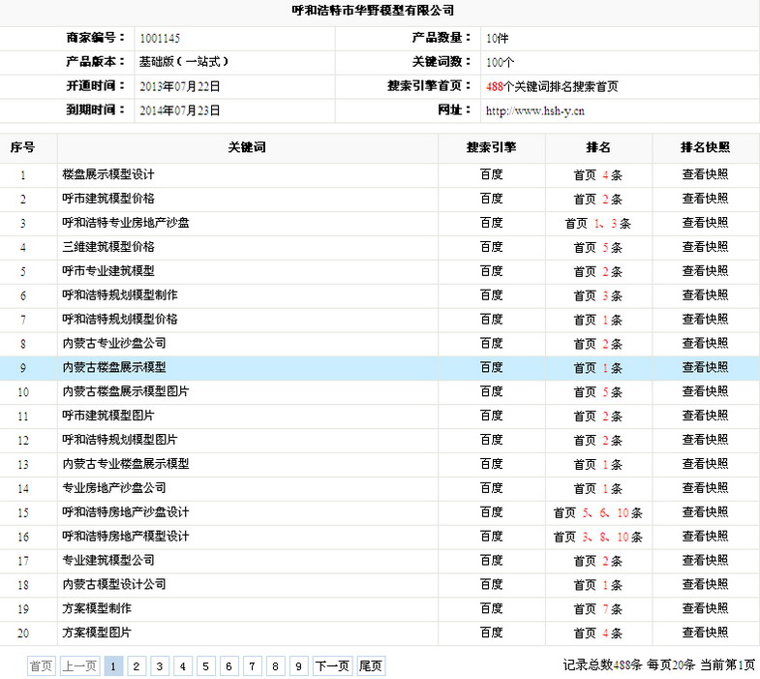Jump to page 2
Screen dimensions: 760x679
coord(137,665)
